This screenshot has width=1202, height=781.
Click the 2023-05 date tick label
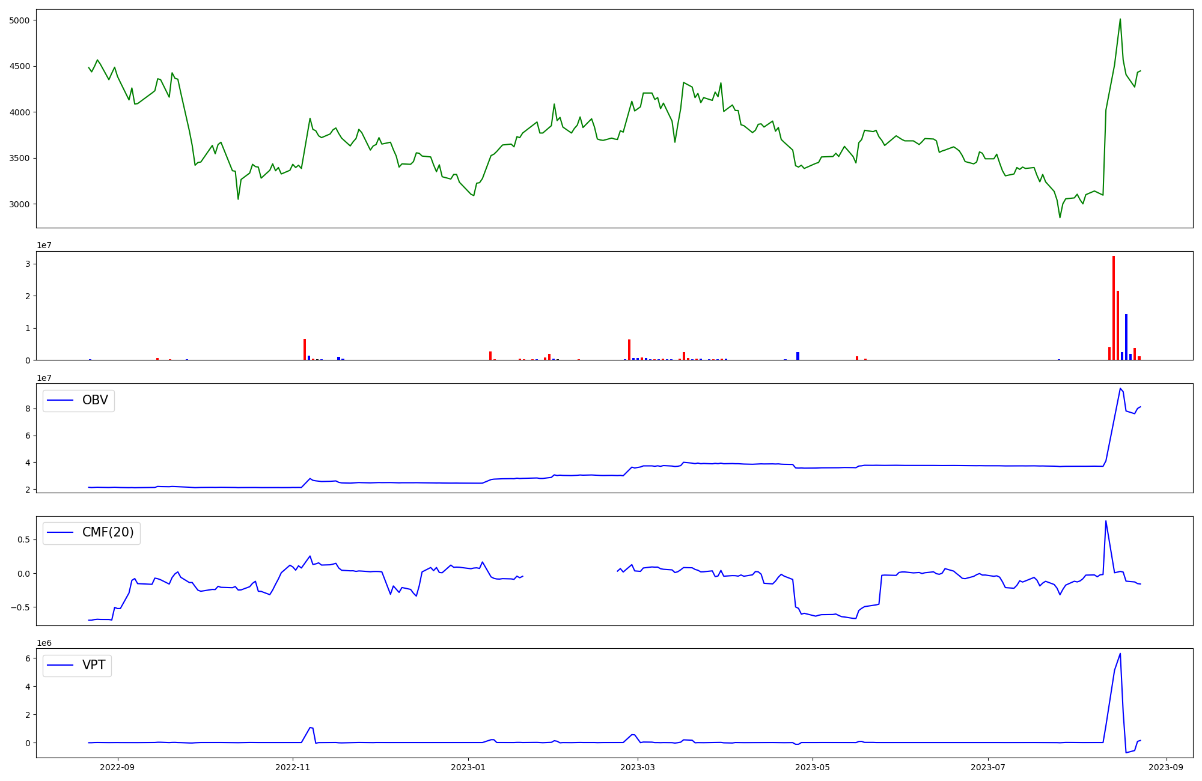click(x=813, y=767)
